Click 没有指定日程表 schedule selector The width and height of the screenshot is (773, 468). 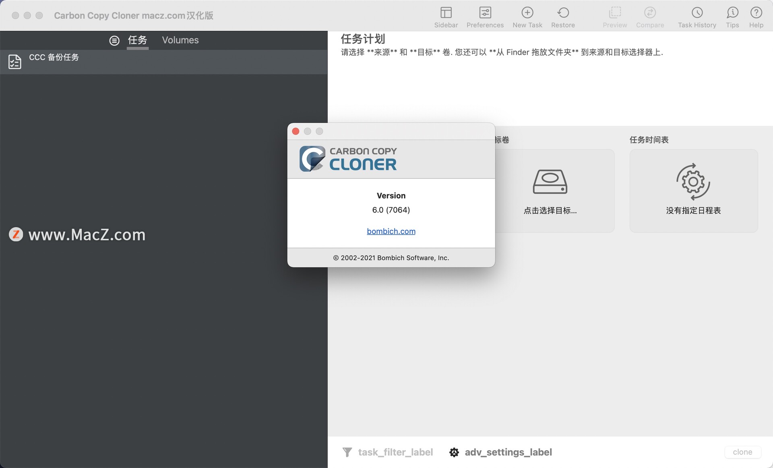[x=693, y=210]
